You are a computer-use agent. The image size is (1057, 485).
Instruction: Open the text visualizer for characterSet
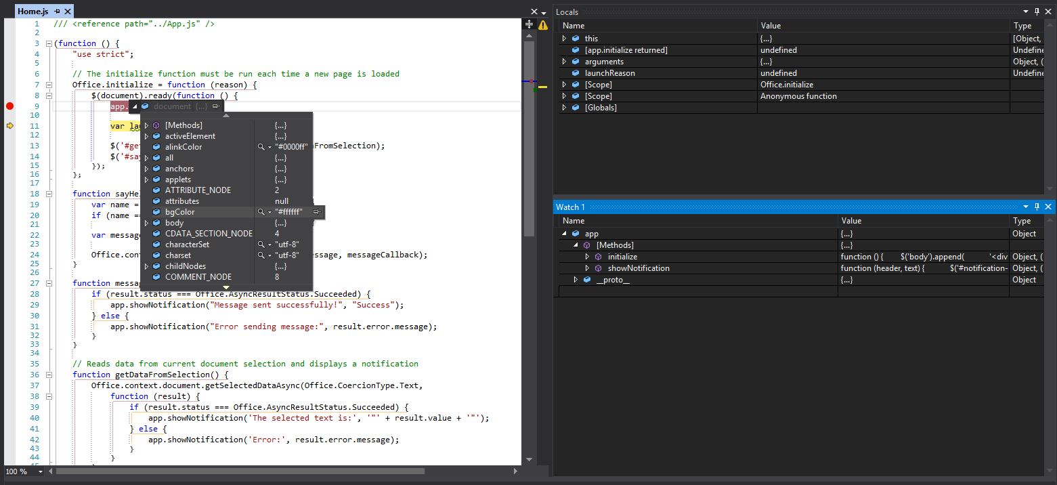tap(260, 244)
